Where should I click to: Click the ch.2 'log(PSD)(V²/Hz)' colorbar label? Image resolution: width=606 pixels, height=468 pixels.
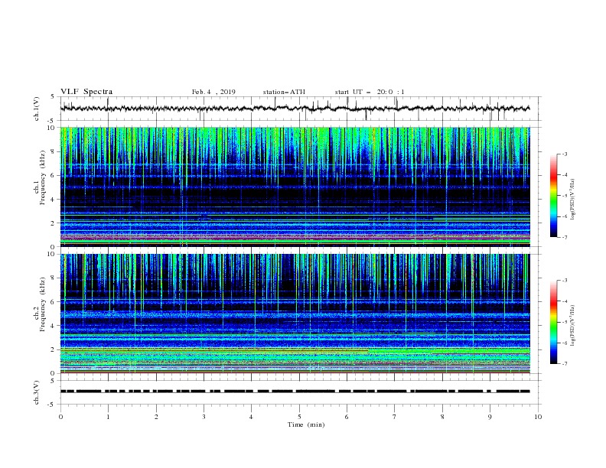point(573,325)
